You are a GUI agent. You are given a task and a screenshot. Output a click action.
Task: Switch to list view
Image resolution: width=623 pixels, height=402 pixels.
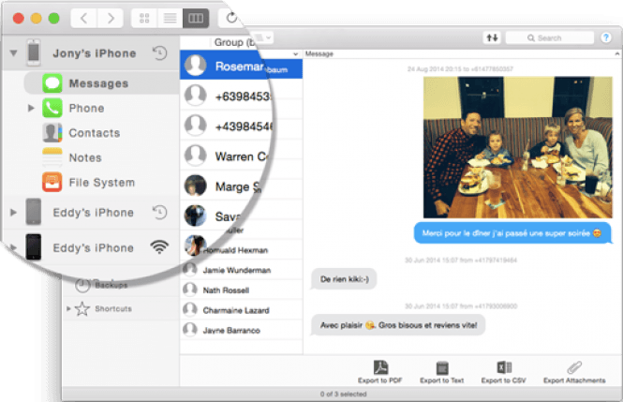pos(171,19)
